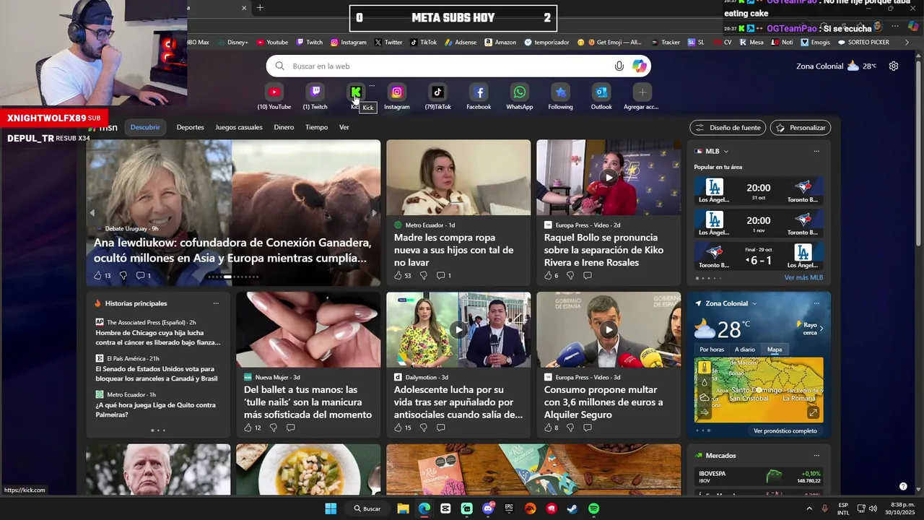Screen dimensions: 924x520
Task: Open the temporizador bookmark
Action: point(546,42)
